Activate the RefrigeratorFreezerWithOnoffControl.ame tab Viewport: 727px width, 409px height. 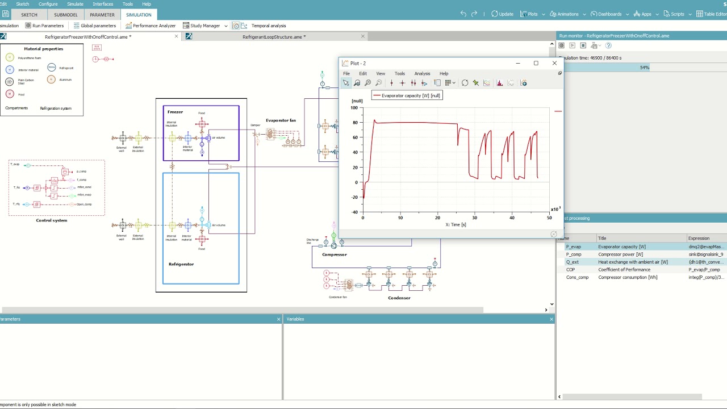tap(88, 36)
